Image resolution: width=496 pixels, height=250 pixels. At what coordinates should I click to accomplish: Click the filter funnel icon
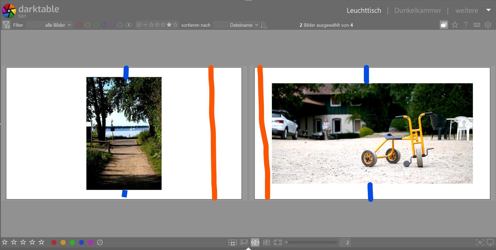tap(6, 25)
